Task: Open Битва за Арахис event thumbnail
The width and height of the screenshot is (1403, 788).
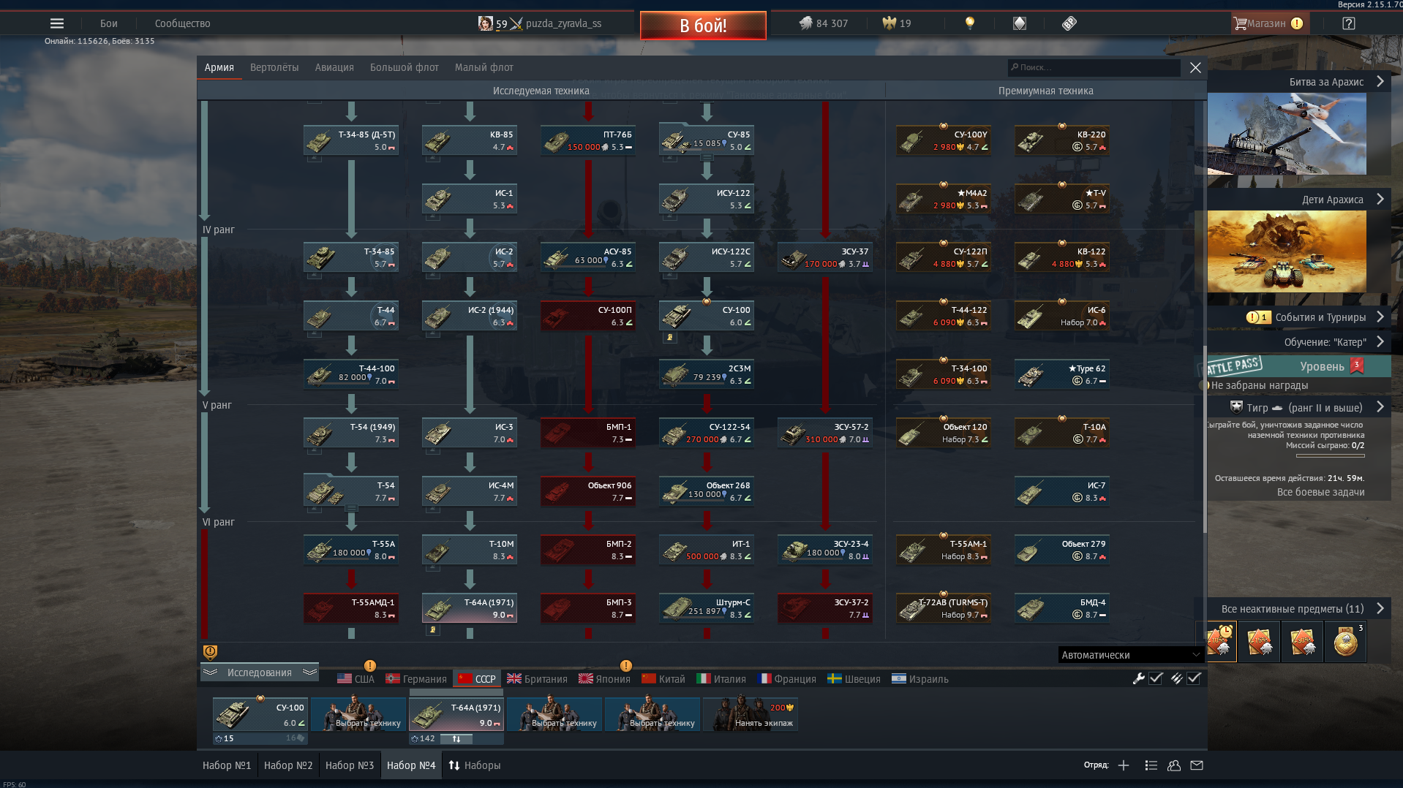Action: (1287, 133)
